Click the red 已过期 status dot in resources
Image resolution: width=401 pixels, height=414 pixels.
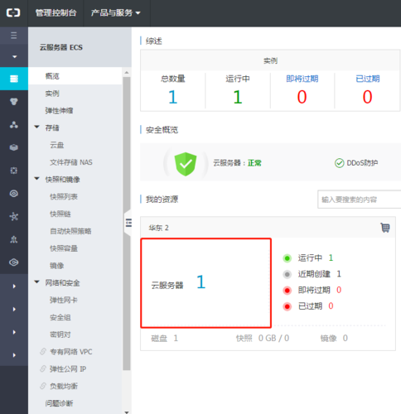[x=287, y=306]
